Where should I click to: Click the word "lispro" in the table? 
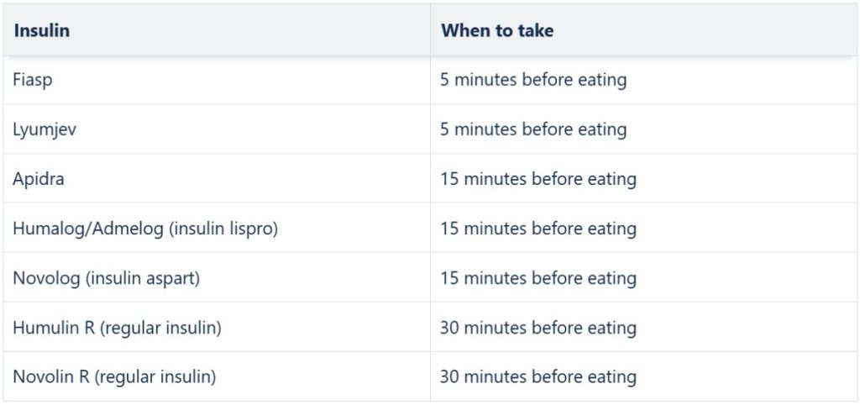pos(254,229)
